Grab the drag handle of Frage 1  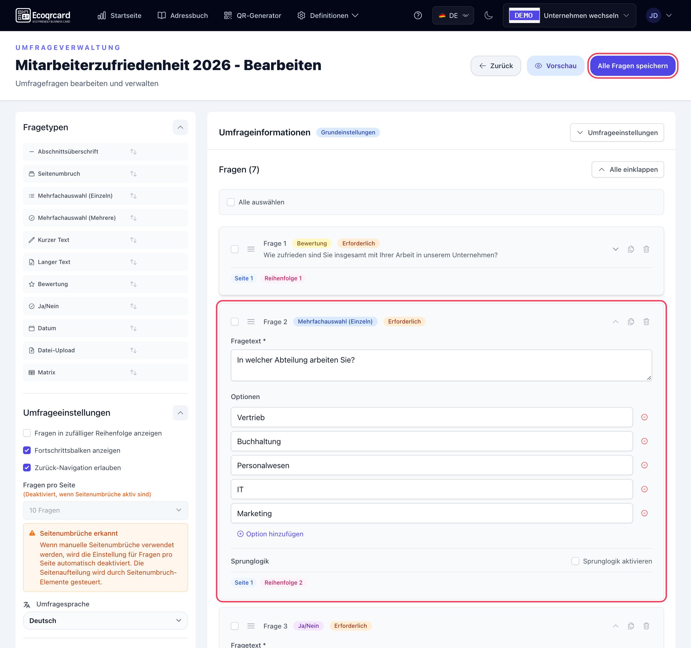(251, 249)
